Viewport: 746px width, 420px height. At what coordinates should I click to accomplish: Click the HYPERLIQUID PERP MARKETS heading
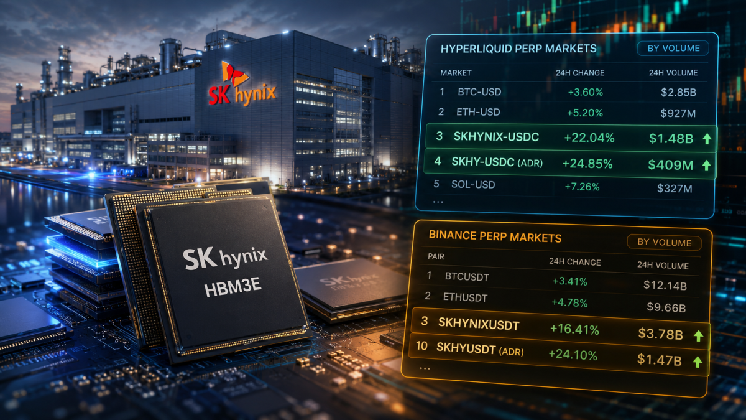tap(518, 49)
